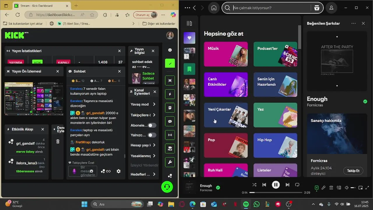This screenshot has width=373, height=210.
Task: Mute Spotify with the speaker icon
Action: [346, 188]
